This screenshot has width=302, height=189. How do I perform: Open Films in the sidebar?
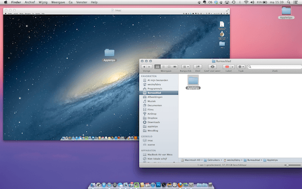pos(150,109)
